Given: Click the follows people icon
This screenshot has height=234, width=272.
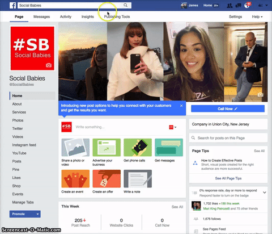Looking at the screenshot, I should click(x=196, y=219).
